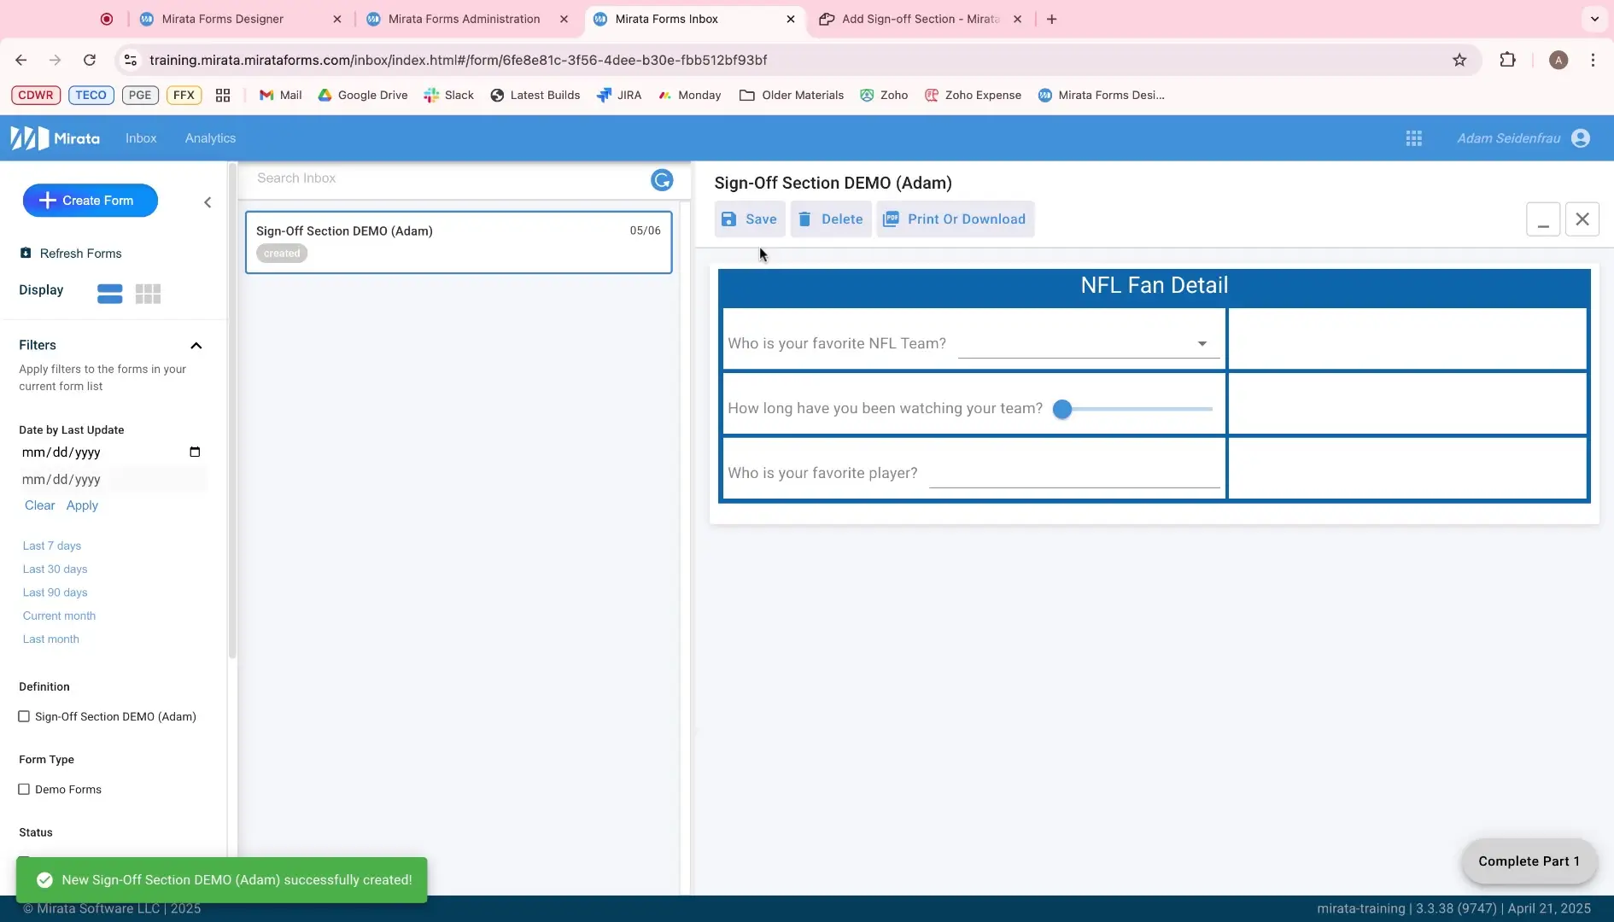Collapse the Filters section
The height and width of the screenshot is (922, 1614).
pos(196,346)
